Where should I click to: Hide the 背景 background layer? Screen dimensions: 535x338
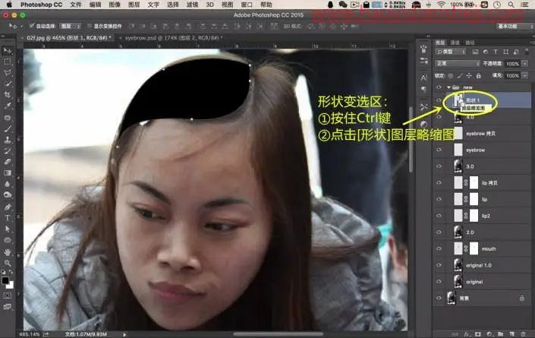[439, 298]
